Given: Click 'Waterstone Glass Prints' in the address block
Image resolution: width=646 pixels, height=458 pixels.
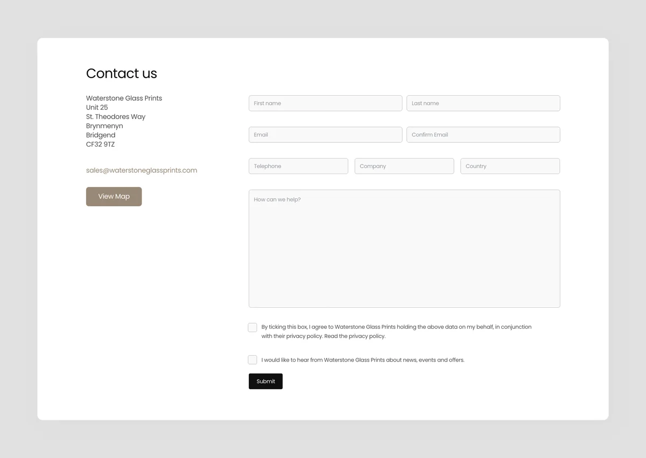Looking at the screenshot, I should pyautogui.click(x=124, y=98).
